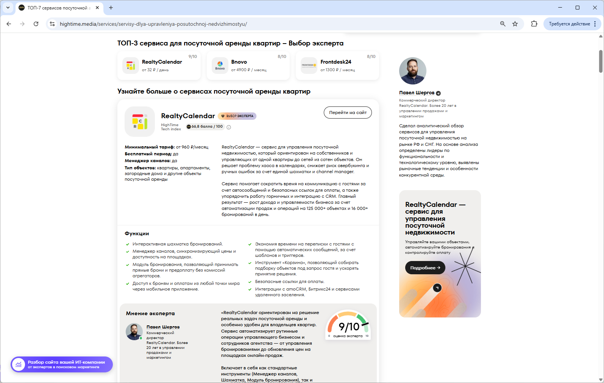
Task: Click the zoom magnifier icon in address bar
Action: point(503,24)
